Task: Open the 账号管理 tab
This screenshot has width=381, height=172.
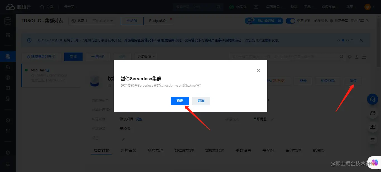Action: 155,150
